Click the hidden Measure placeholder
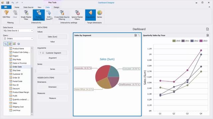 [x=53, y=98]
